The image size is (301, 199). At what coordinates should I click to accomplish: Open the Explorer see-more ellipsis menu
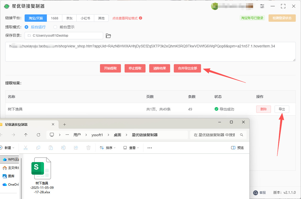(149, 148)
